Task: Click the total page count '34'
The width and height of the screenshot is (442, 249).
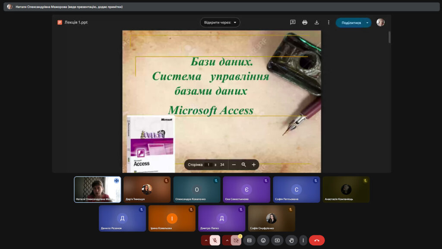Action: click(x=222, y=165)
